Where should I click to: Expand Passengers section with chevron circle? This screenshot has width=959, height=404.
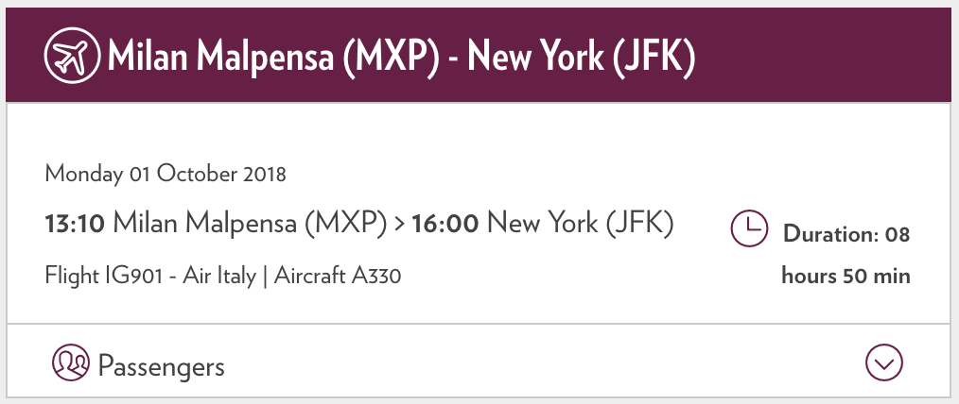tap(883, 362)
